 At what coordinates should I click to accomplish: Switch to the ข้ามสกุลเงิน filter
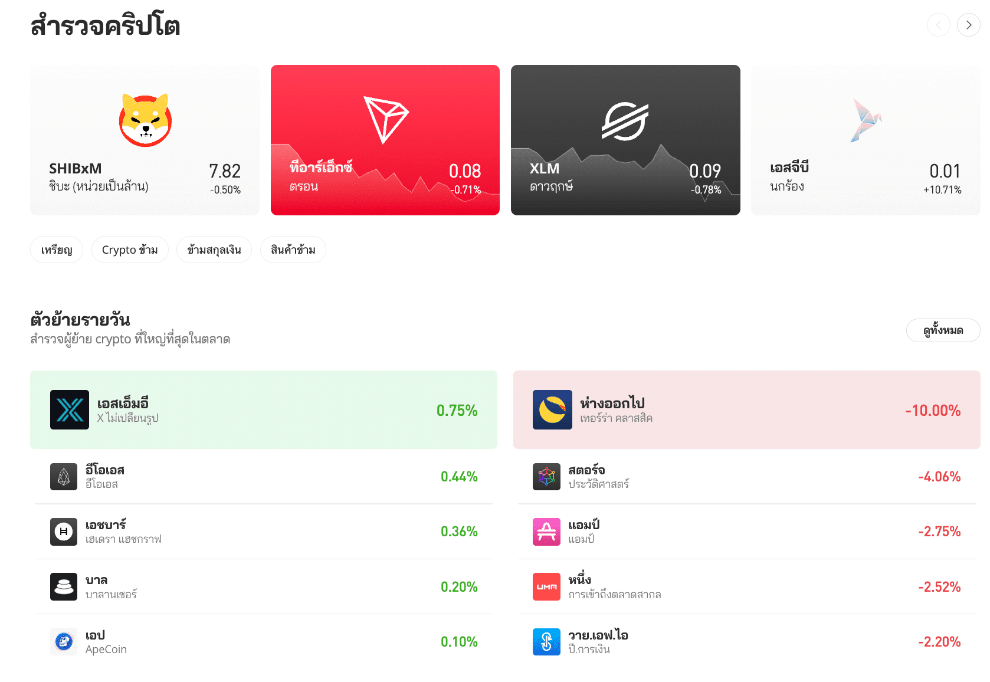214,250
